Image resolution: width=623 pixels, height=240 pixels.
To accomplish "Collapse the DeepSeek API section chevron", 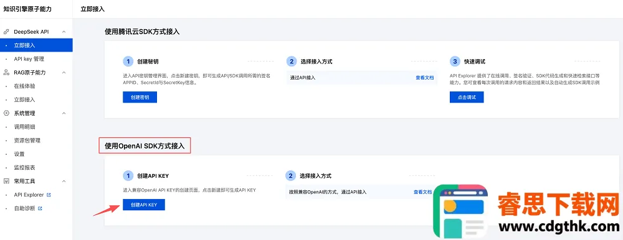I will click(x=64, y=32).
